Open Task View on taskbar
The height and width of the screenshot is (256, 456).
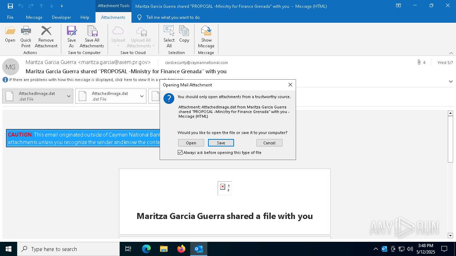tap(128, 249)
